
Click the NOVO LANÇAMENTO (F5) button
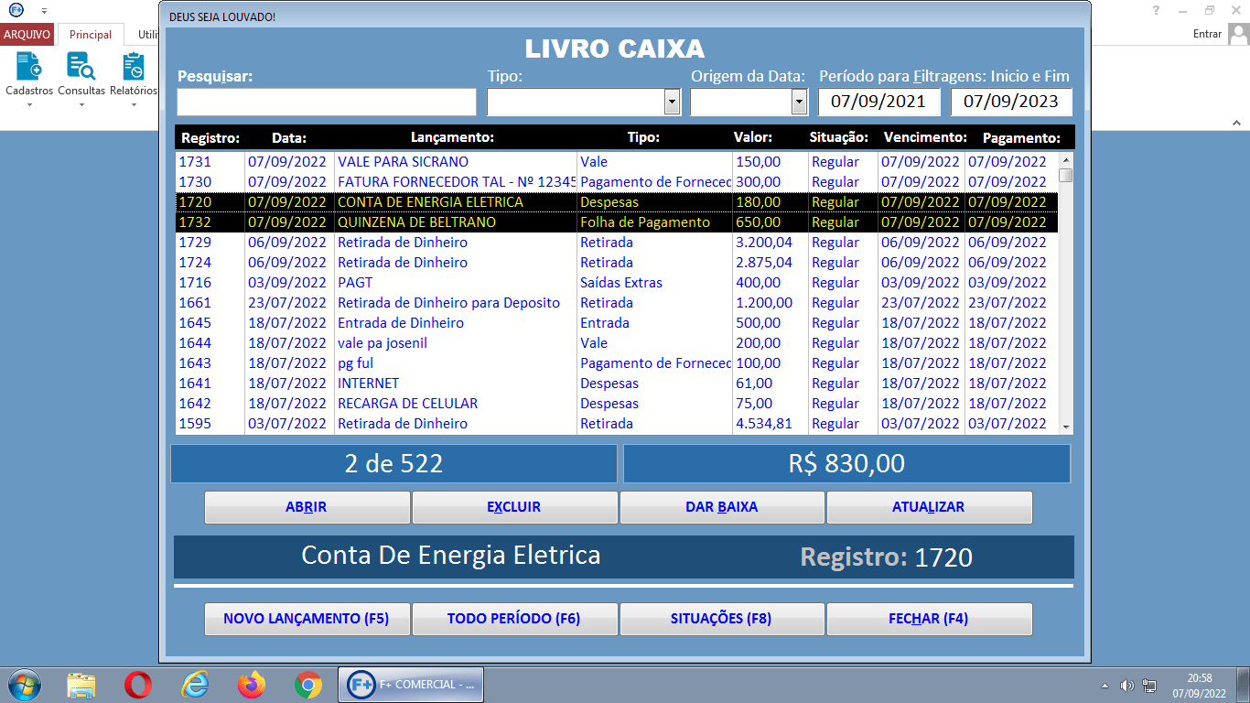307,618
